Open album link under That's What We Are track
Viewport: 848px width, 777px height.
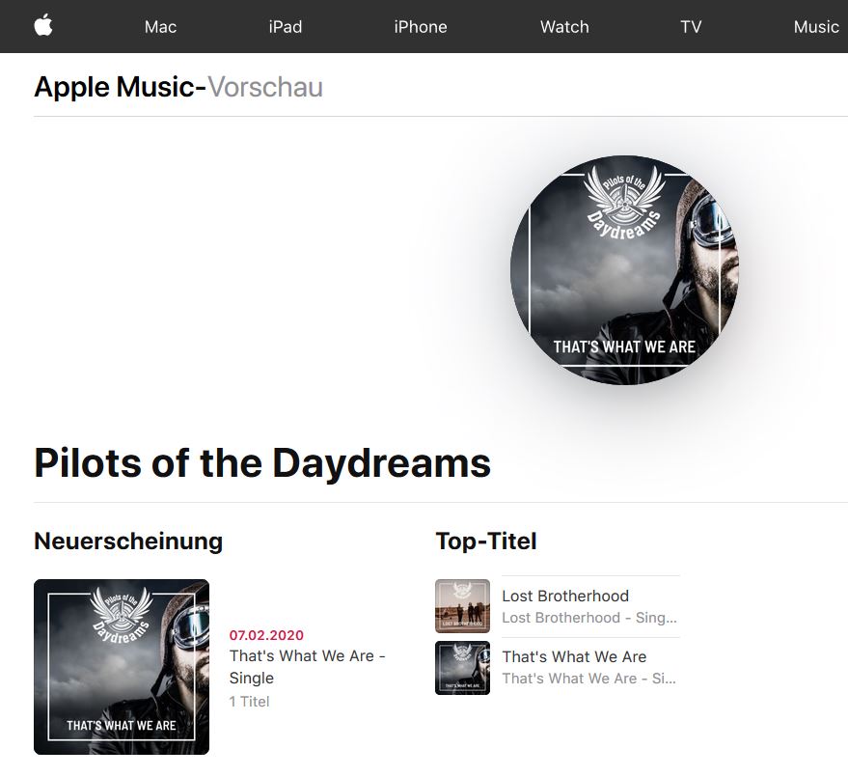click(588, 679)
